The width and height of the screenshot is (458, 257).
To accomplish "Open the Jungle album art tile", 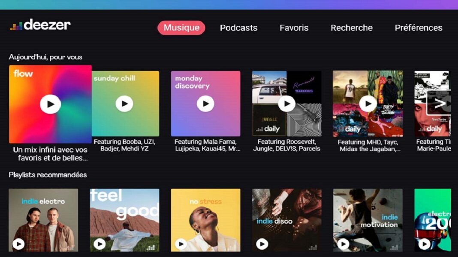I will [x=269, y=120].
